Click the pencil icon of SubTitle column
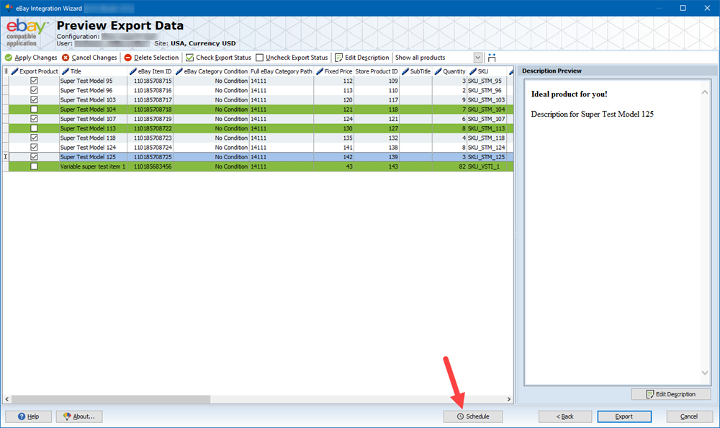This screenshot has height=428, width=720. coord(405,71)
